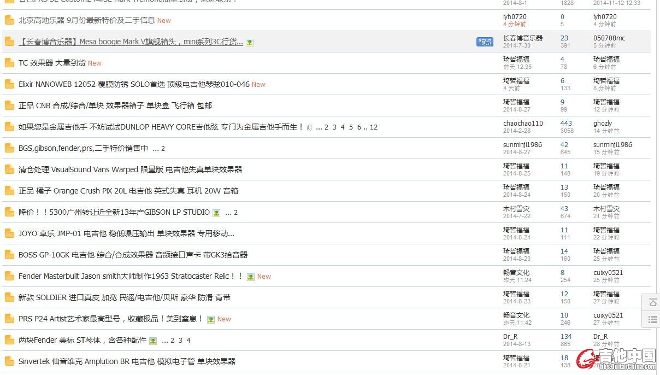The image size is (660, 375).
Task: Open thread 降价！！5300广州转让 GIBSON LP STUDIO
Action: click(114, 213)
